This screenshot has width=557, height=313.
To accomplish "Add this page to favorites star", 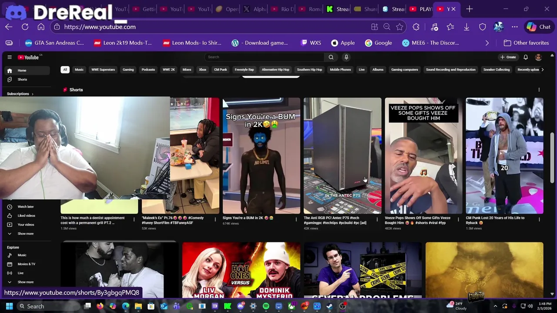I will point(399,27).
